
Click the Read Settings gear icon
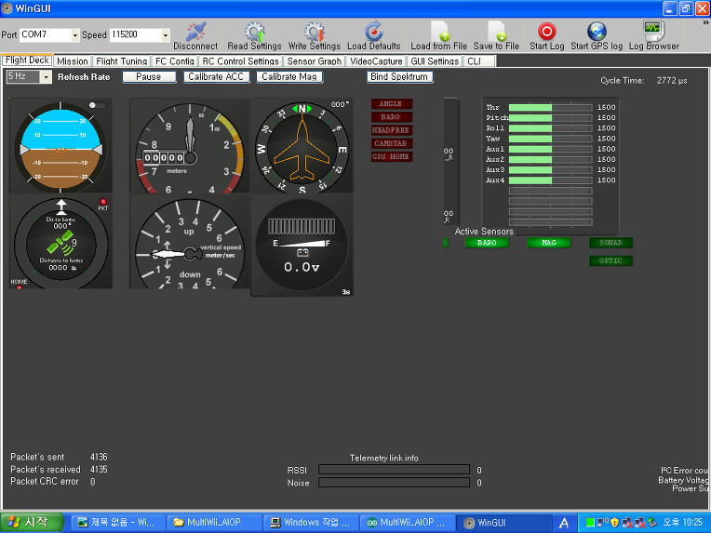click(254, 32)
